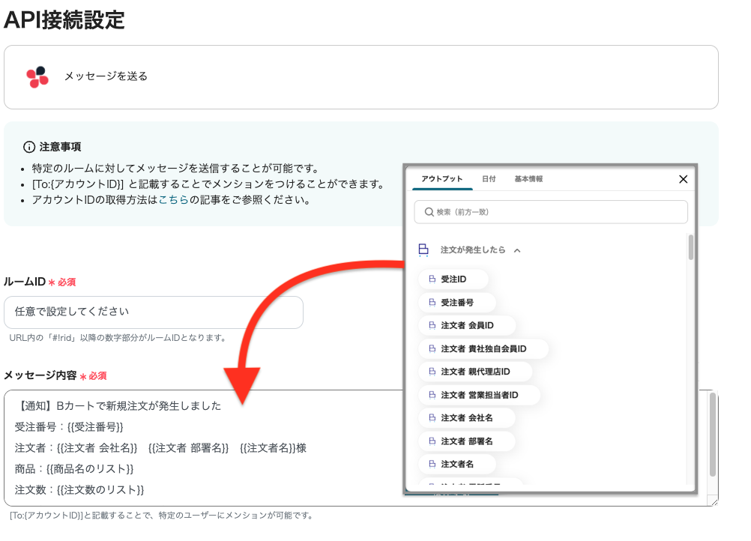Select the アウトプット tab
Screen dimensions: 751x541
441,179
